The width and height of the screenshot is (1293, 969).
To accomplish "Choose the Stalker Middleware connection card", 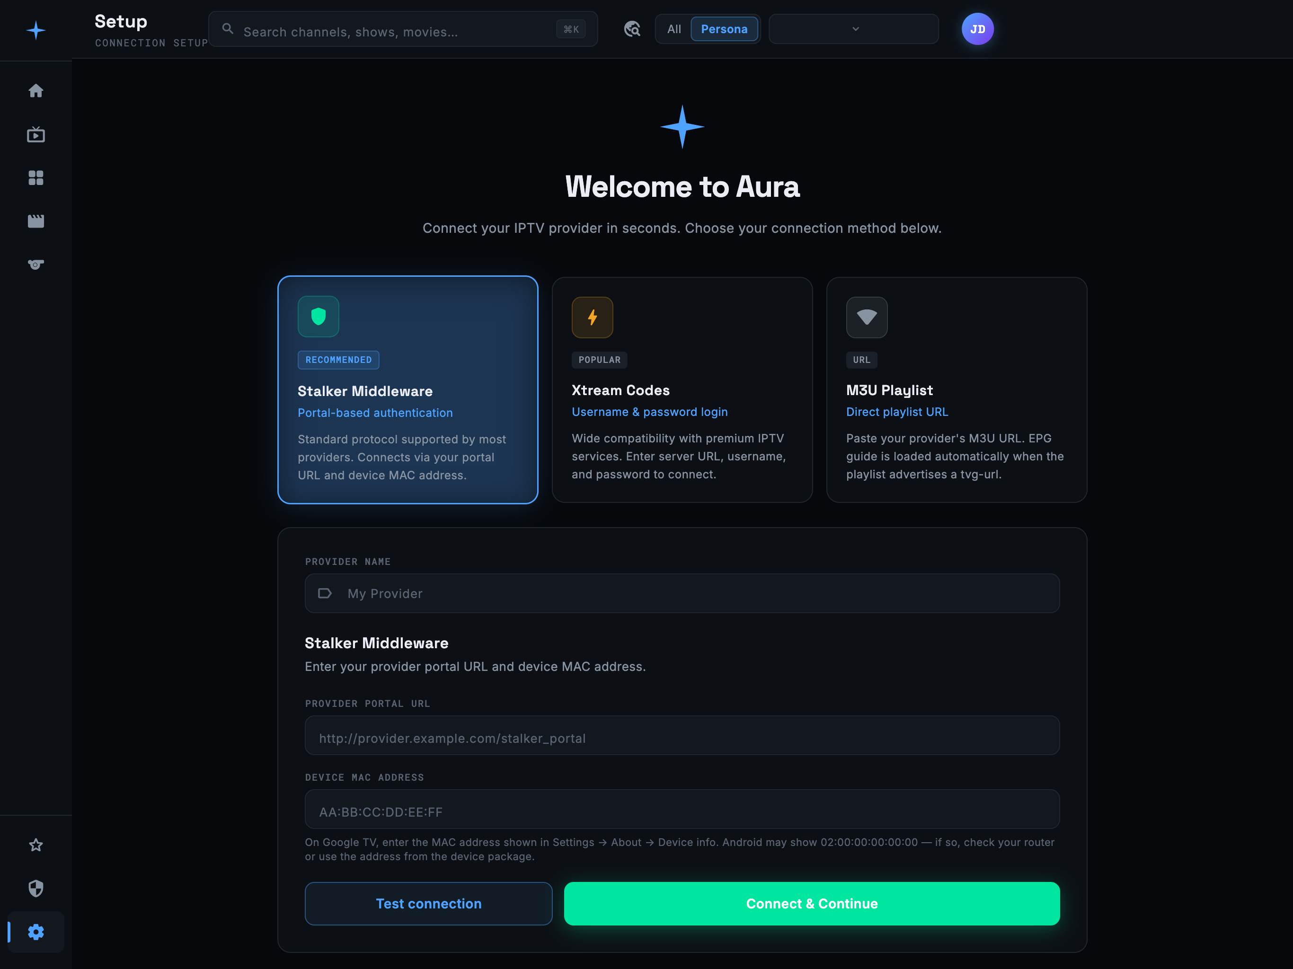I will click(x=407, y=389).
